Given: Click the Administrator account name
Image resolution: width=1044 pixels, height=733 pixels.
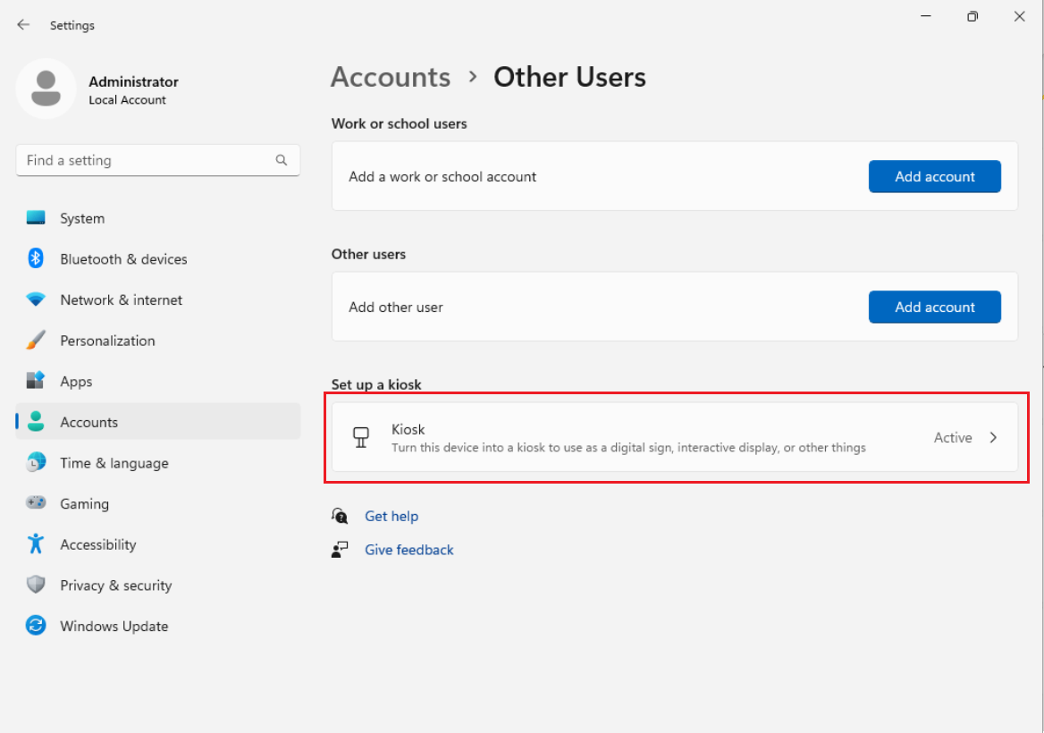Looking at the screenshot, I should (134, 82).
